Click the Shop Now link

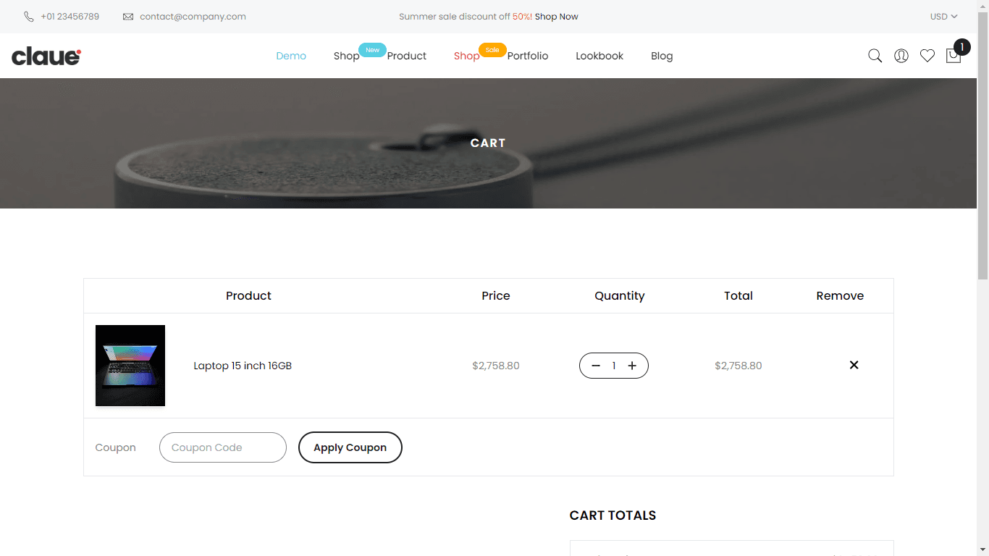[x=557, y=17]
